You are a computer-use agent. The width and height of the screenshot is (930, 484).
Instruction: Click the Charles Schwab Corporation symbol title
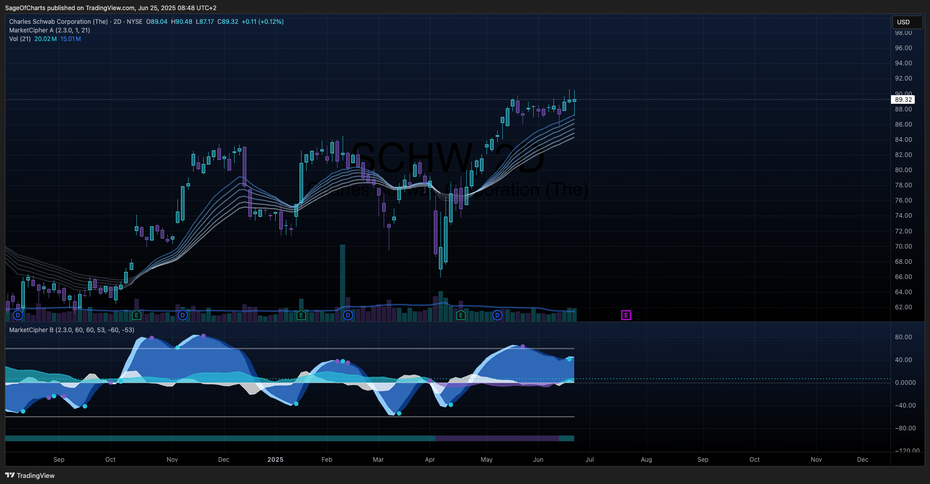point(58,22)
